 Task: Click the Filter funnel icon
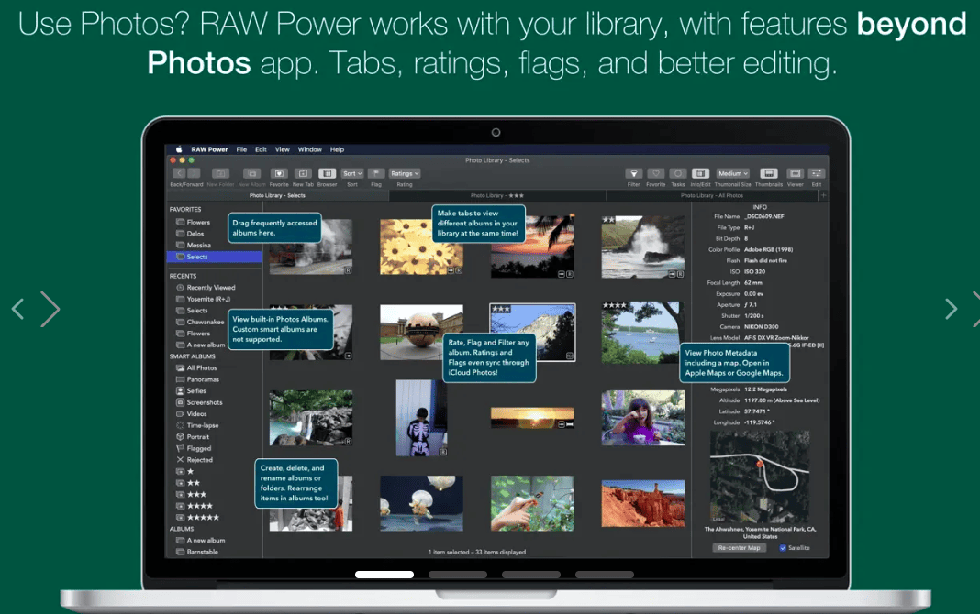click(634, 173)
